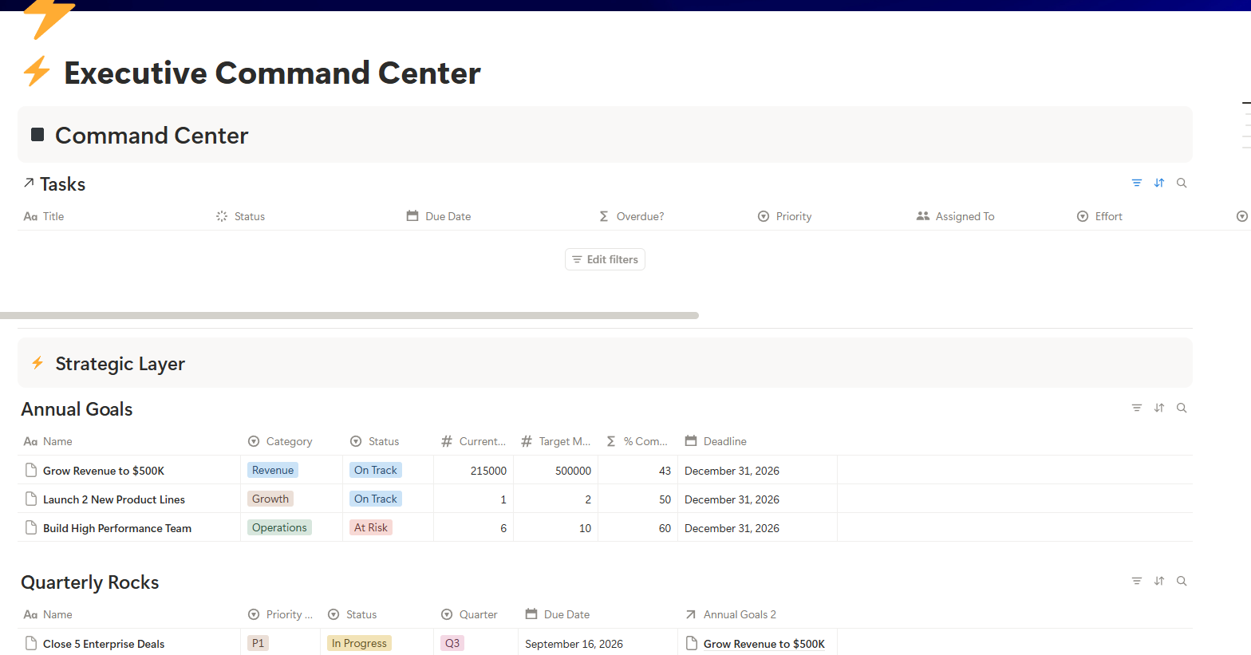Open Target M... column header
The image size is (1251, 655).
556,441
